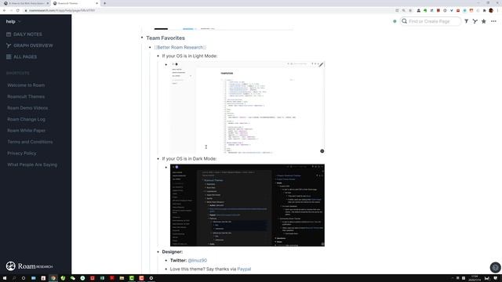This screenshot has width=502, height=282.
Task: Close the Roamcult Themes browser tab
Action: tap(96, 3)
